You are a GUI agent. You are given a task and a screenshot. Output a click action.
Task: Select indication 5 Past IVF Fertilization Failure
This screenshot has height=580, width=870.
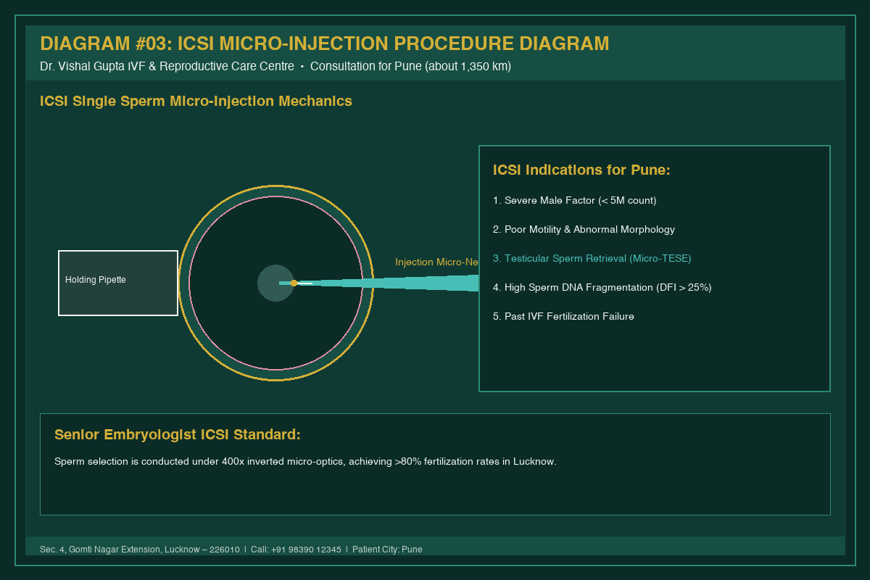tap(563, 316)
